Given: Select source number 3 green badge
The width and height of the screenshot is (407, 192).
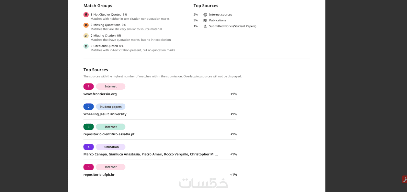Looking at the screenshot, I should tap(88, 127).
